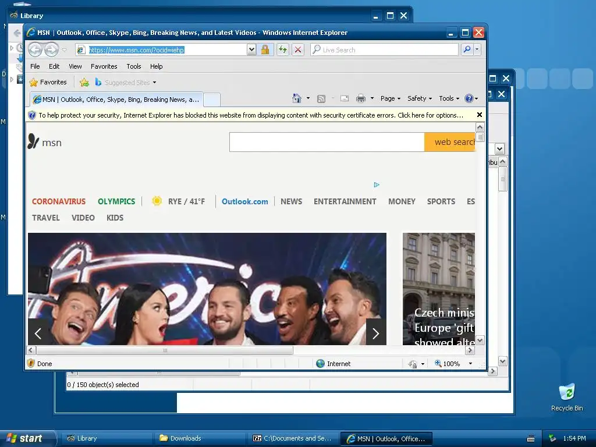Screen dimensions: 596x447
Task: Click the Internet zone globe icon
Action: click(x=321, y=363)
